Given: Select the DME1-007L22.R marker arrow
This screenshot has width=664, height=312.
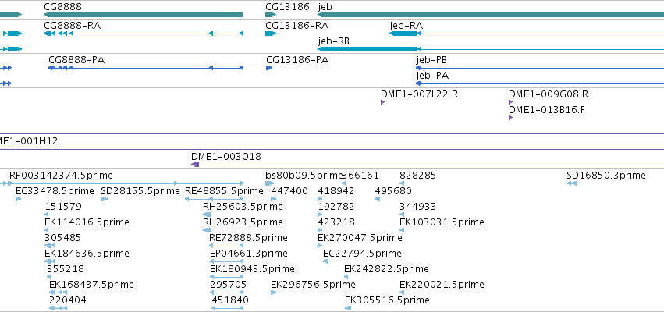Looking at the screenshot, I should [x=383, y=102].
